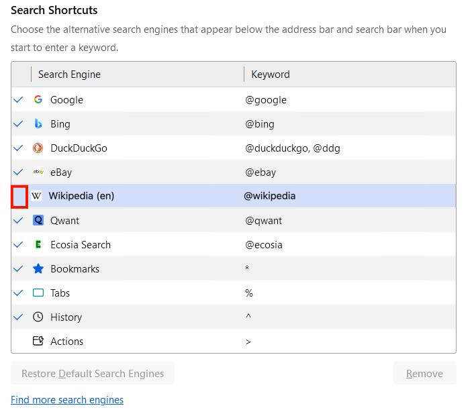Click the Bookmarks star icon
Screen dimensions: 476x410
coord(38,269)
